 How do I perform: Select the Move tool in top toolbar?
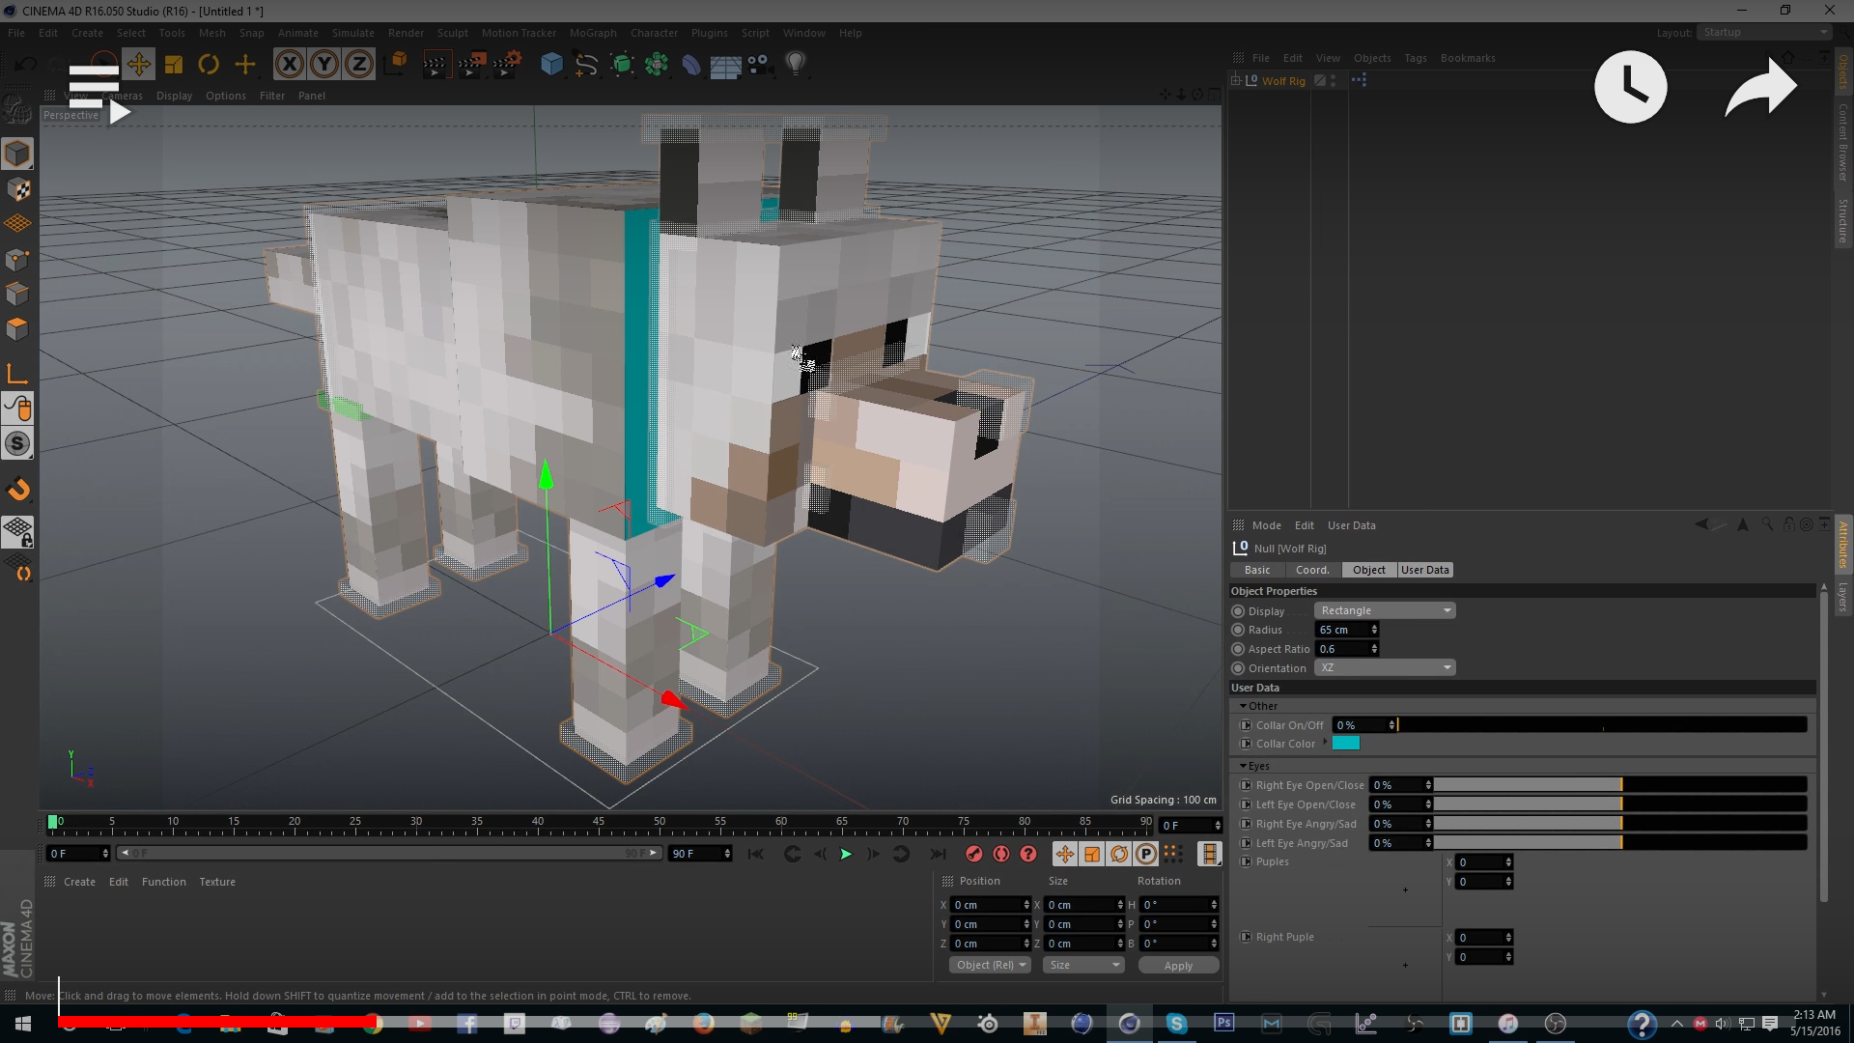tap(138, 65)
